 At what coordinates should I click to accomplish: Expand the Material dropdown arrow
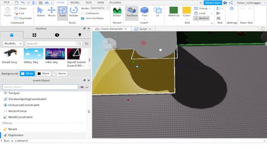coord(174,19)
